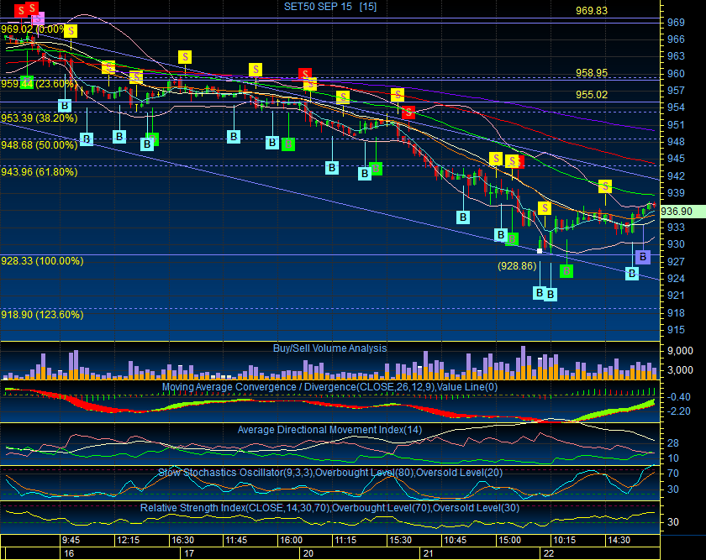Select the 955.02 level label
The image size is (706, 560).
tap(592, 95)
